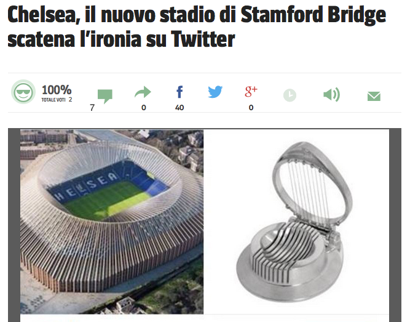Screen dimensions: 410x322
Task: Share the article on Facebook
Action: tap(179, 92)
